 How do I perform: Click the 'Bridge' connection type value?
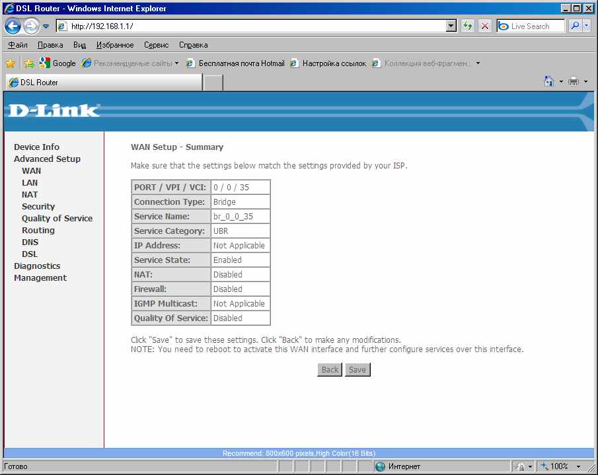tap(224, 201)
